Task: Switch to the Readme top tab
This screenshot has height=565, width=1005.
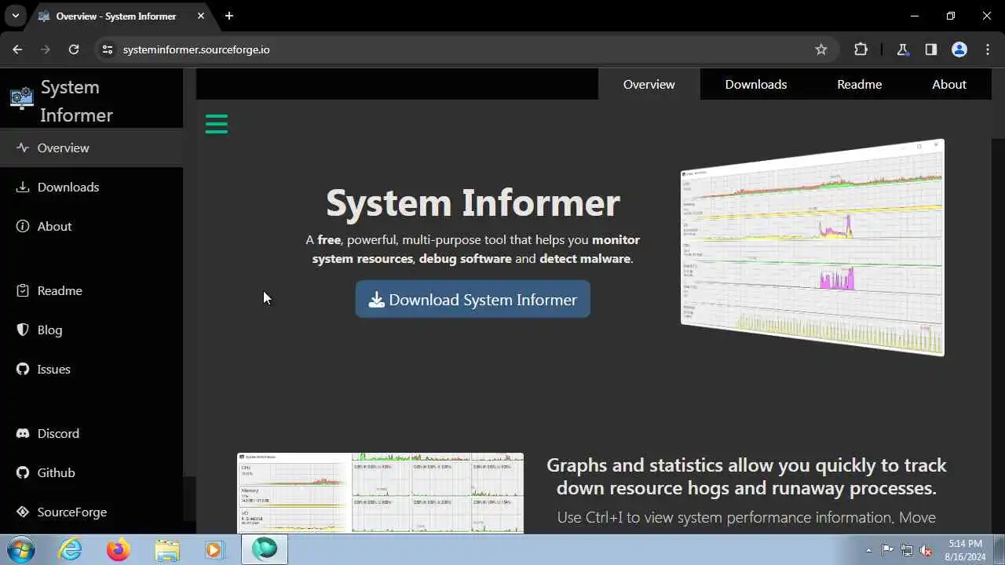Action: pos(859,84)
